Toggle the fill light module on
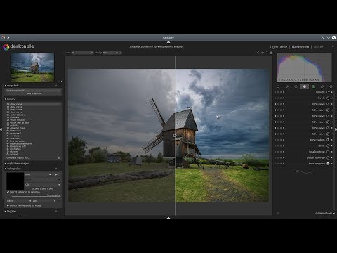337x253 pixels. pyautogui.click(x=328, y=92)
